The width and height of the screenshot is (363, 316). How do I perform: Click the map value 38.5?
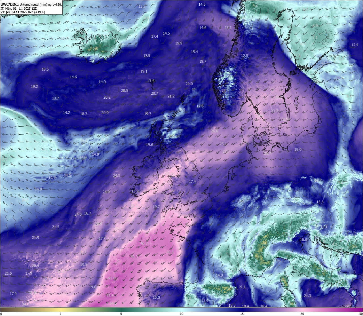tap(170, 252)
